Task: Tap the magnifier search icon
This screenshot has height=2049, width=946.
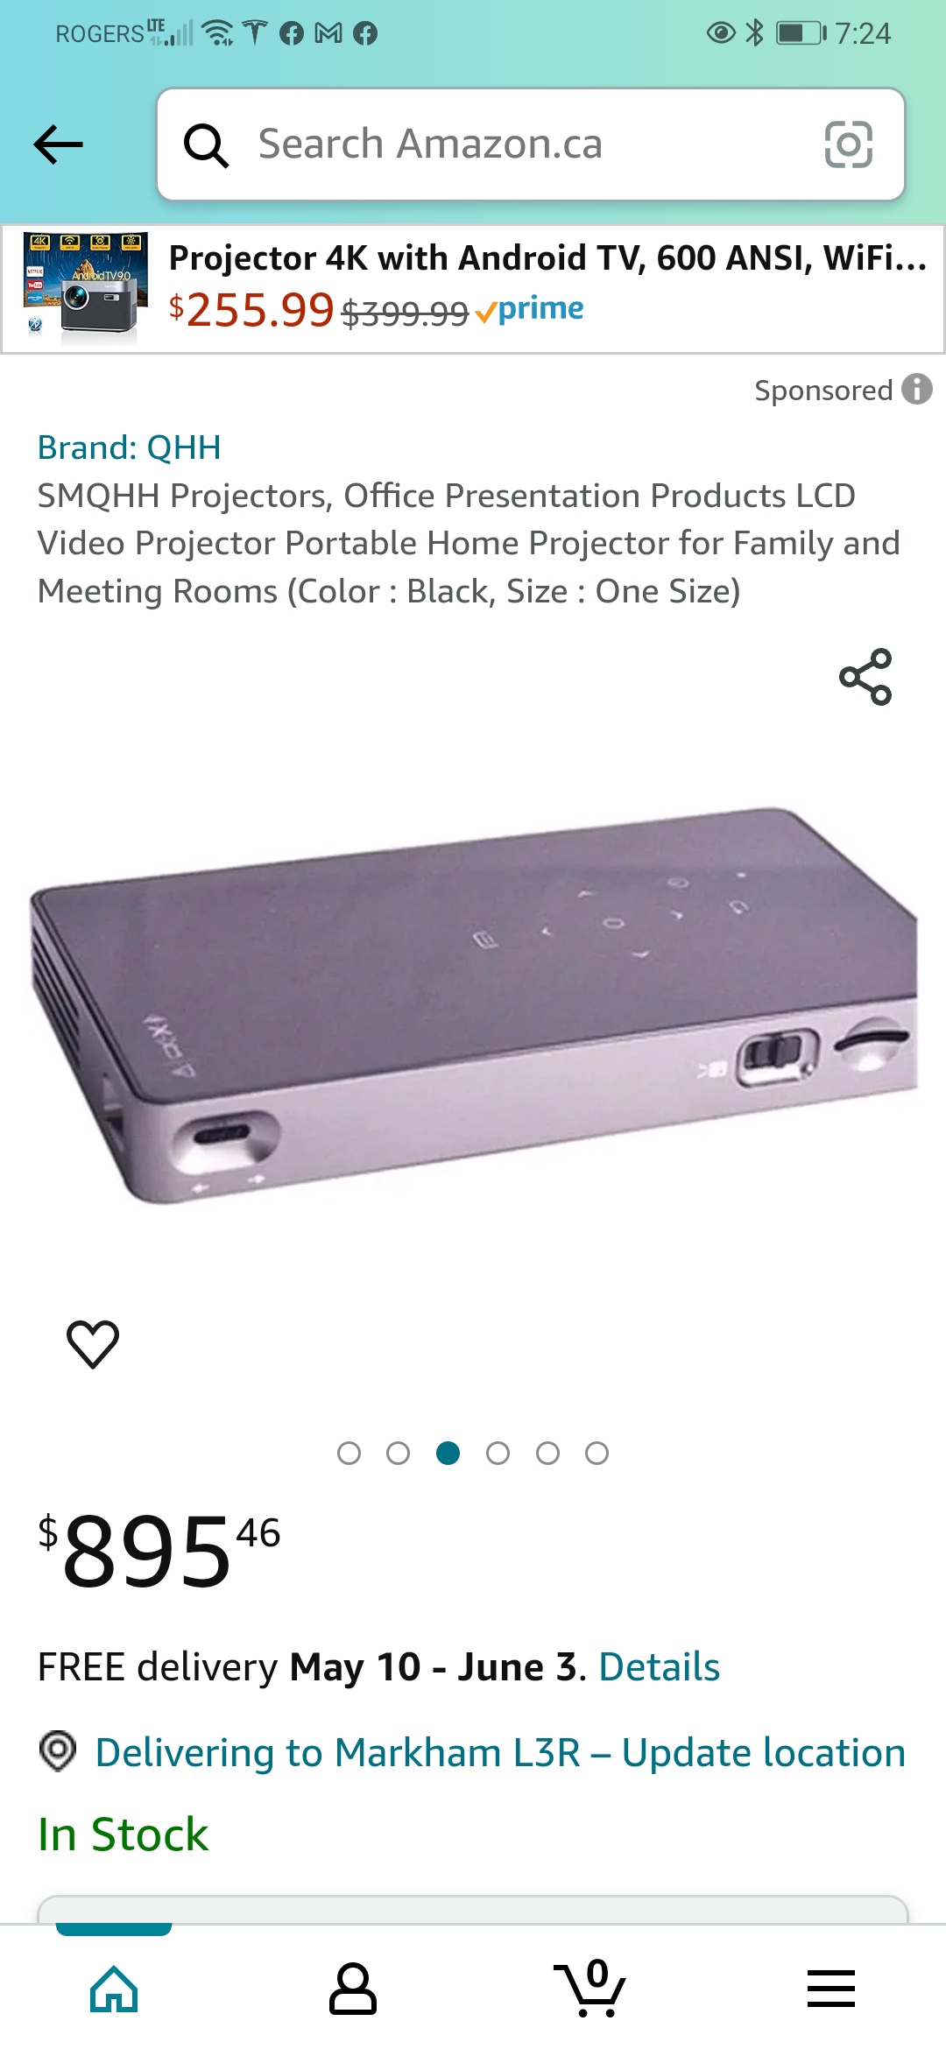Action: 206,144
